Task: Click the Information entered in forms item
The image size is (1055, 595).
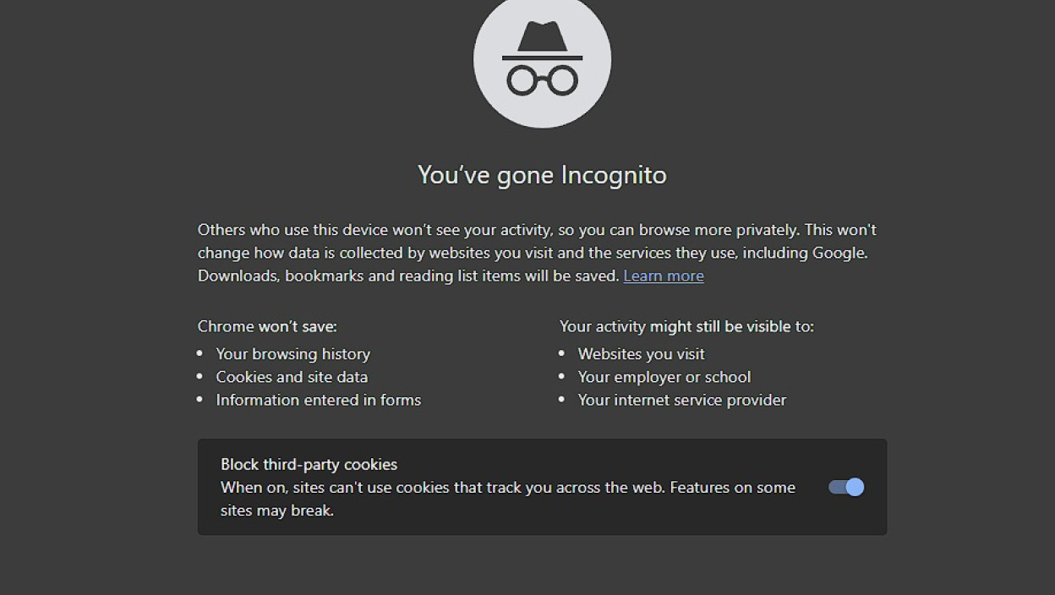Action: (x=319, y=400)
